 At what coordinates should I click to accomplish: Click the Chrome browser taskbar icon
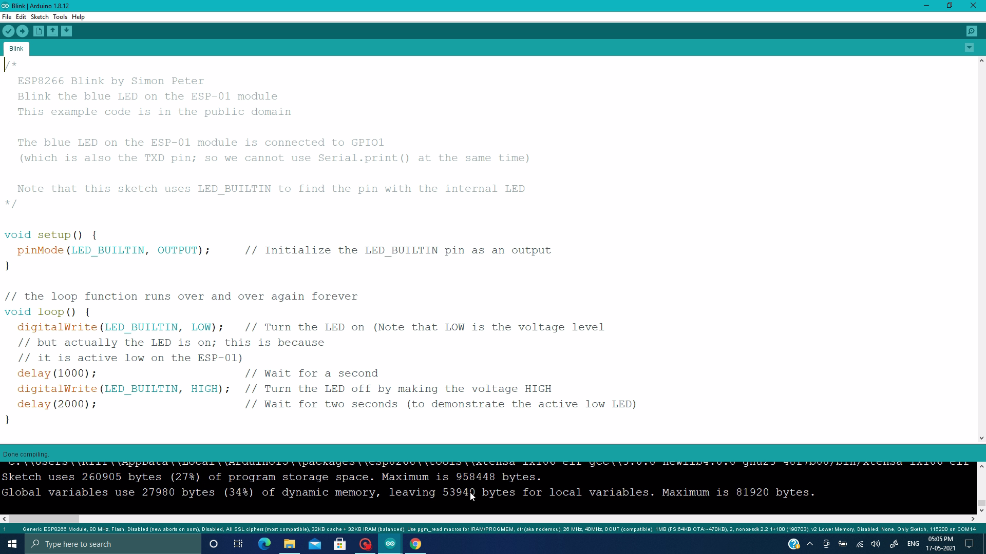click(415, 543)
